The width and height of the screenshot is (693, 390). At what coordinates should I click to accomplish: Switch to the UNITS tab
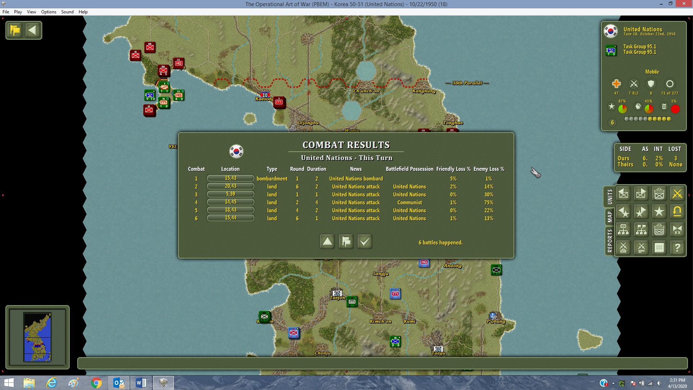(x=610, y=197)
